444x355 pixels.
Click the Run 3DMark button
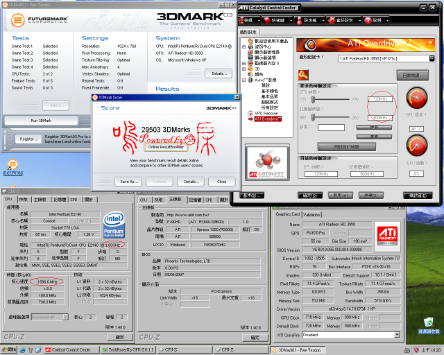point(41,121)
